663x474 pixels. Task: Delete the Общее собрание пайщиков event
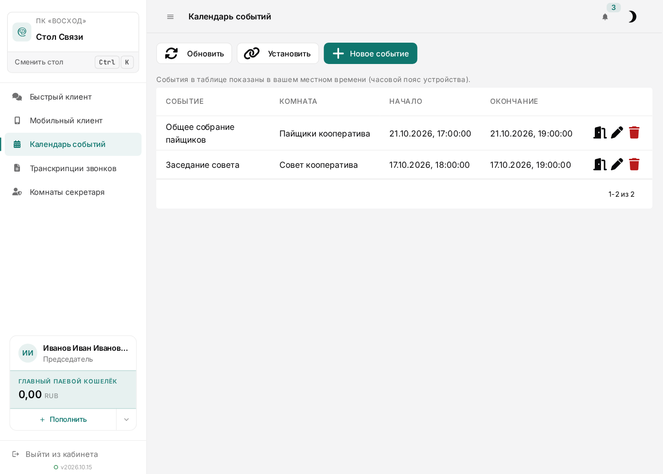[x=634, y=133]
